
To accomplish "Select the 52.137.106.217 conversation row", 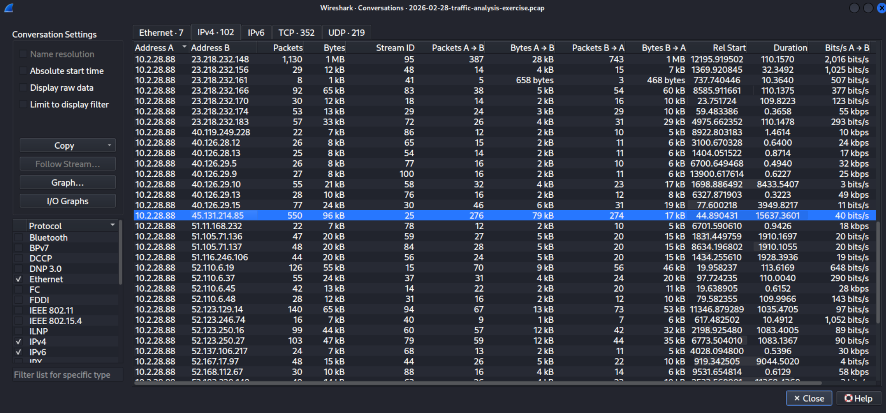I will click(504, 351).
